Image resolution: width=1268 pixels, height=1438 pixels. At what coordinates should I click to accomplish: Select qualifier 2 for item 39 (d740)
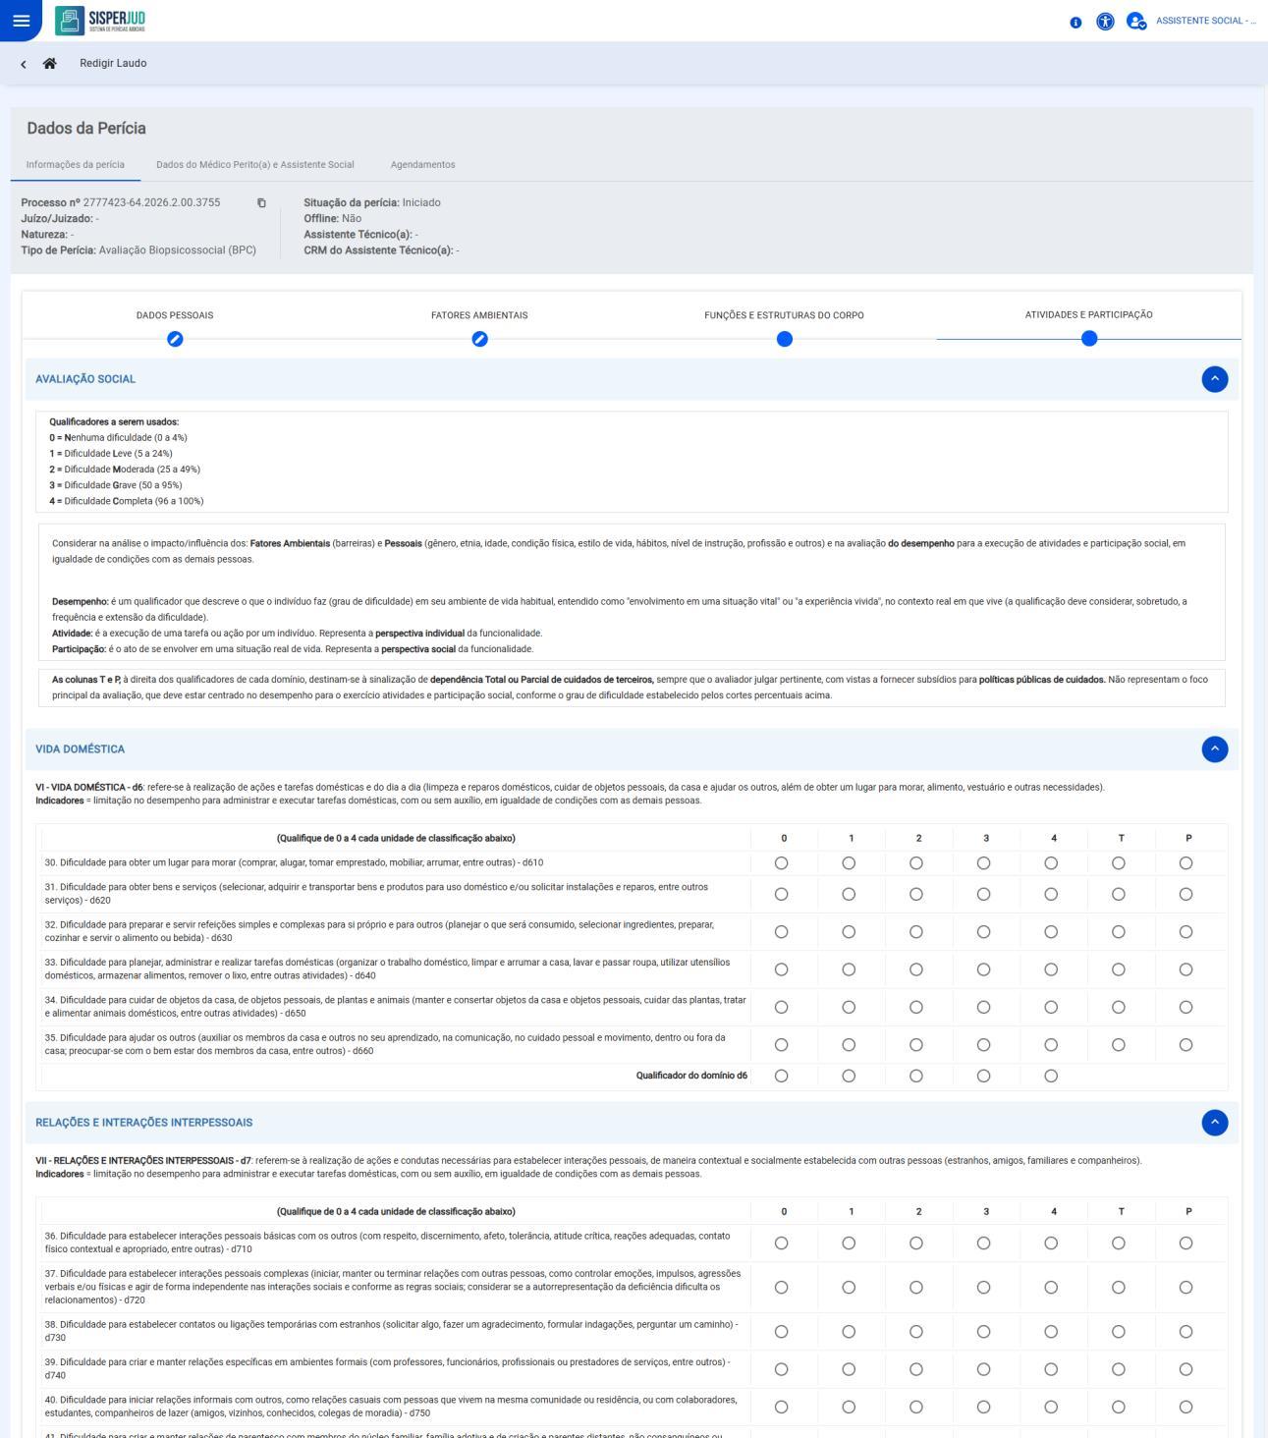coord(916,1369)
